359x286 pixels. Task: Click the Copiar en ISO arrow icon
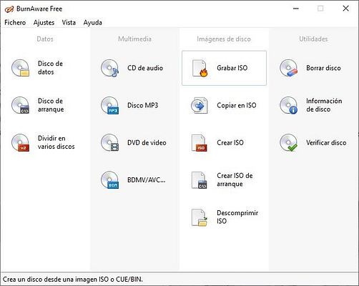pyautogui.click(x=199, y=105)
